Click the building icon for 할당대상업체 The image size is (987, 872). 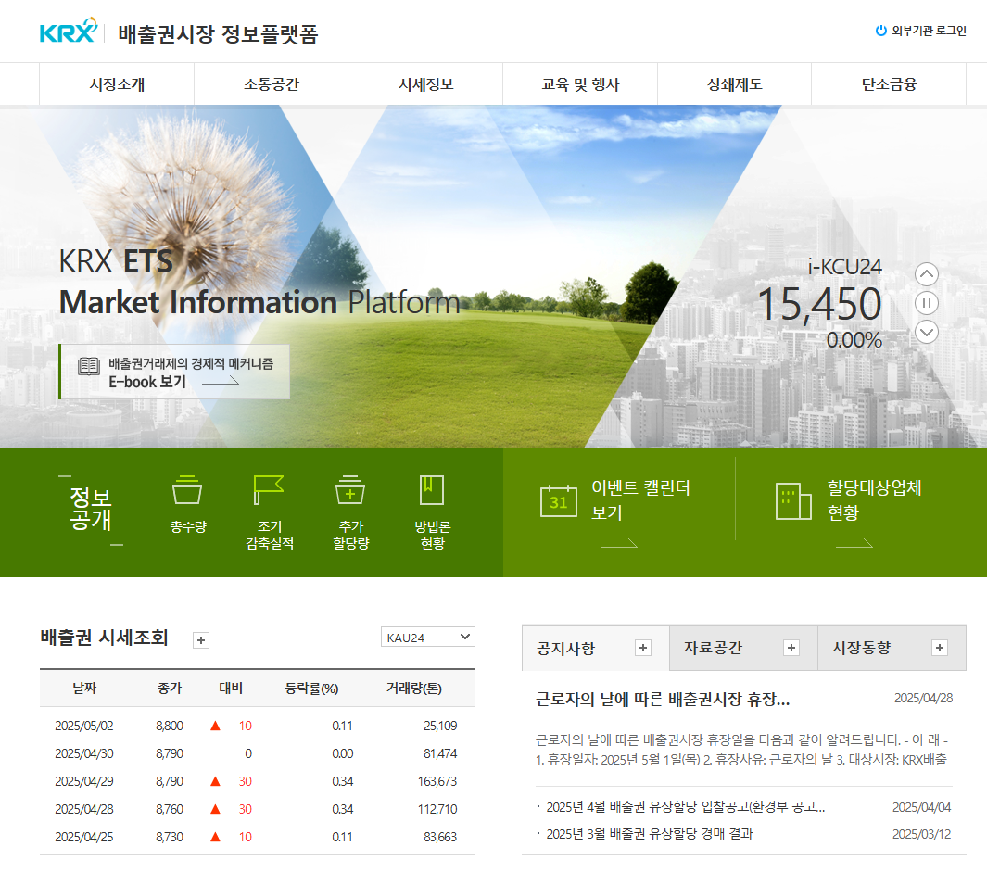[793, 501]
